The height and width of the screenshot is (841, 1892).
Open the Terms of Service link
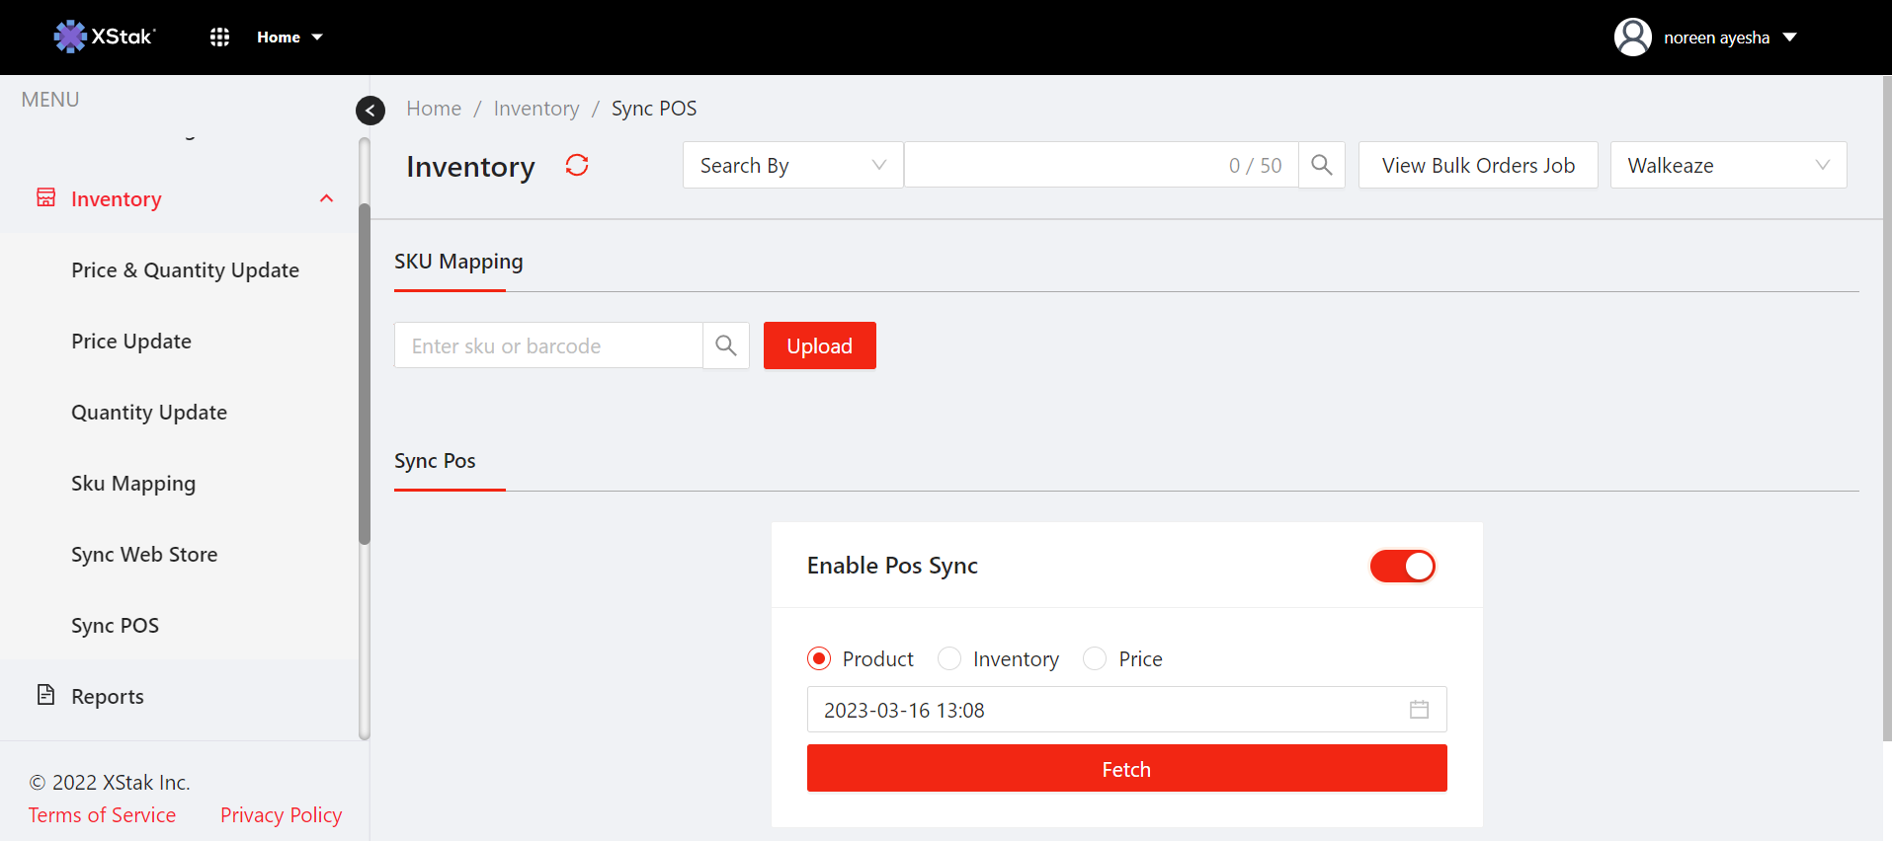(102, 815)
